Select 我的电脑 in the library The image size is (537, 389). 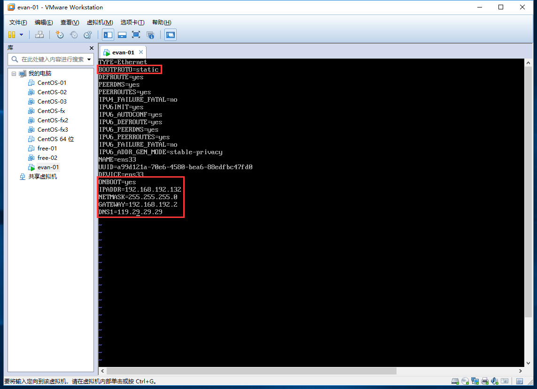pos(40,74)
